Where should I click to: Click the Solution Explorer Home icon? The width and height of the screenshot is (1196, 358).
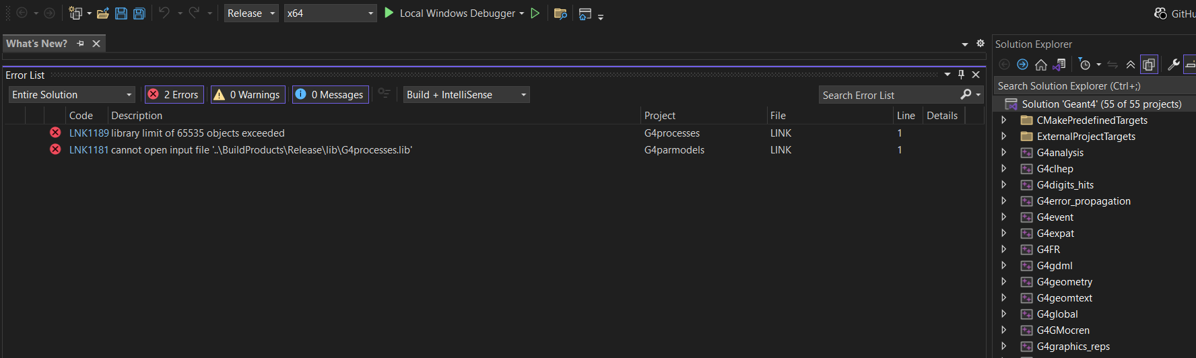tap(1041, 65)
